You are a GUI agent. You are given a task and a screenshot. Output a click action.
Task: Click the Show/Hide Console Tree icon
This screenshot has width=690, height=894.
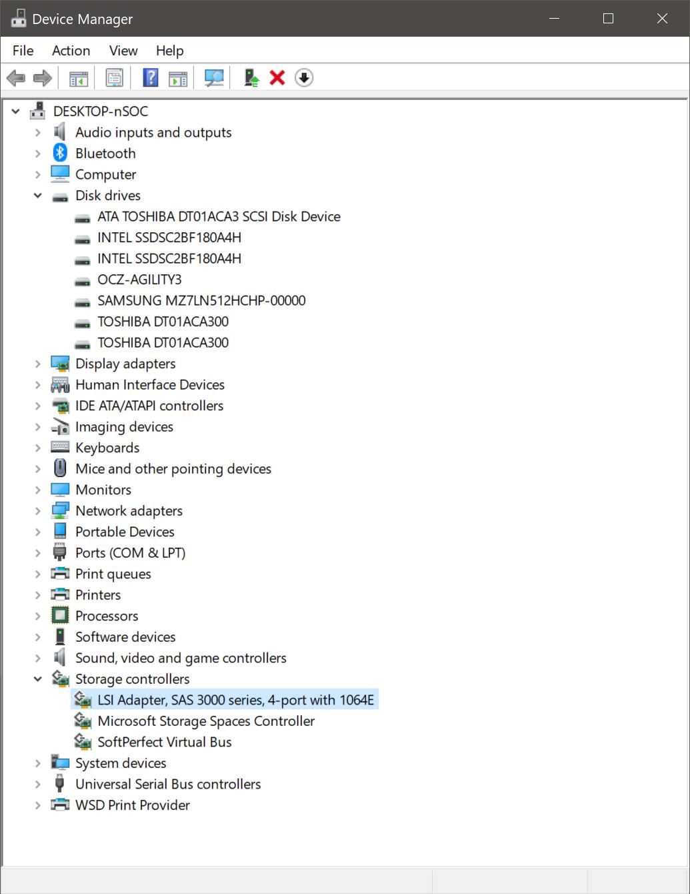[x=79, y=78]
